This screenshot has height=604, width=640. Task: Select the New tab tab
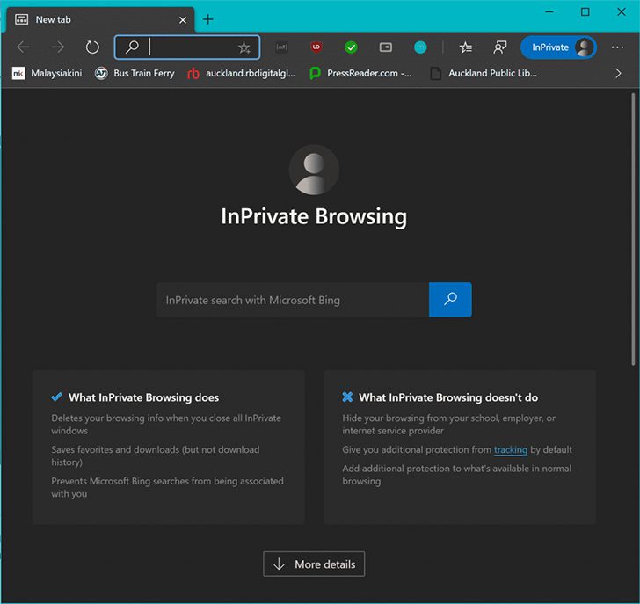[x=100, y=19]
